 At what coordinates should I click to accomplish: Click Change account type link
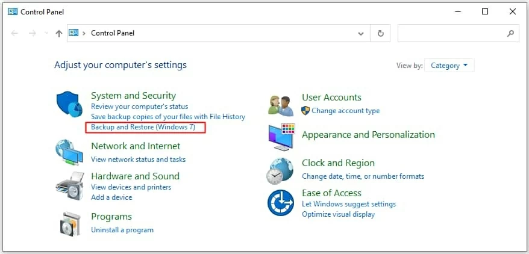click(x=345, y=111)
